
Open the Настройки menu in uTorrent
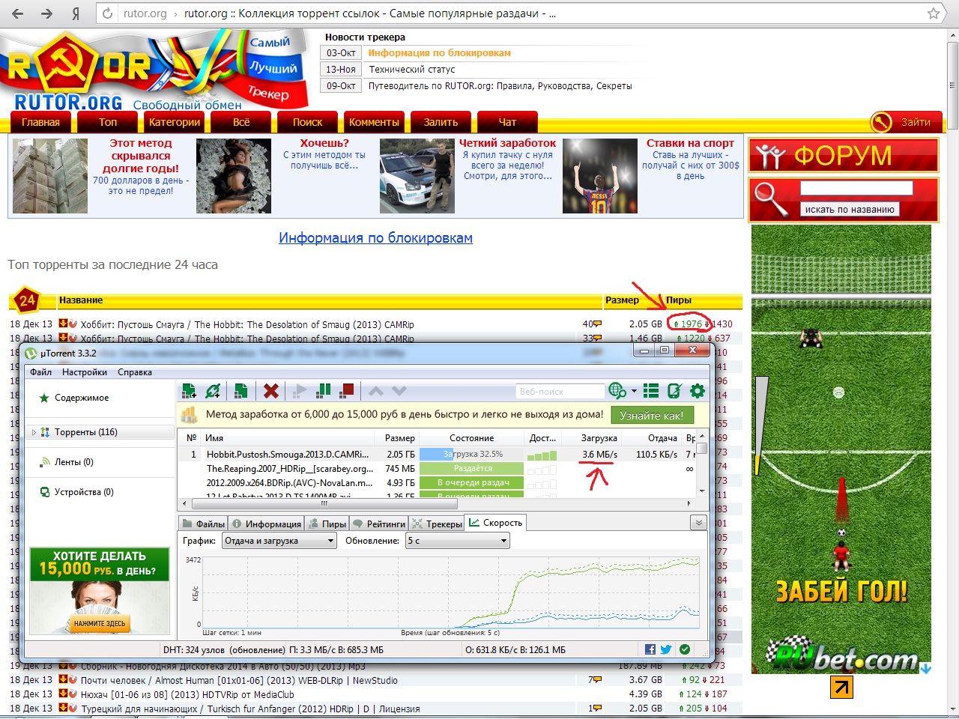pos(84,372)
